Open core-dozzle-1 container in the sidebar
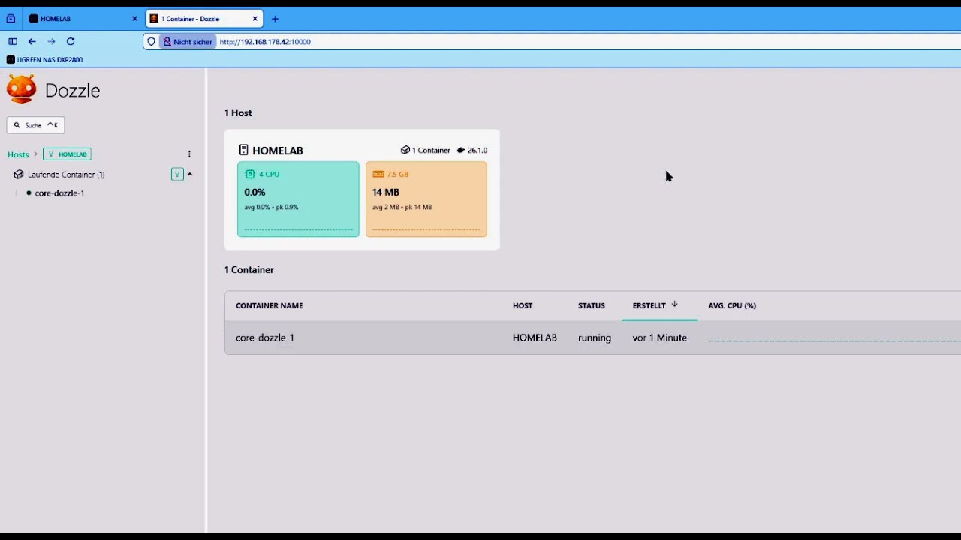Viewport: 961px width, 540px height. click(x=59, y=193)
